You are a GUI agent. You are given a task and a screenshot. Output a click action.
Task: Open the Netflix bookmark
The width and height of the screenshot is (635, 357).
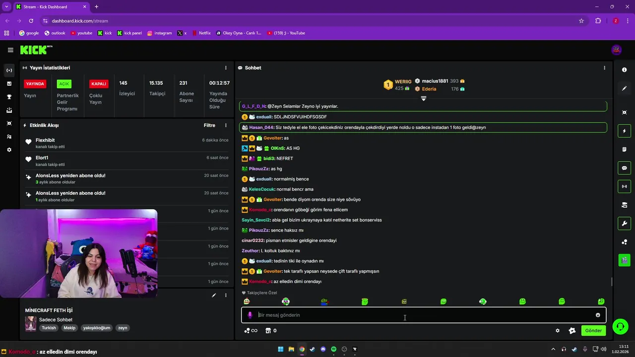(x=201, y=33)
